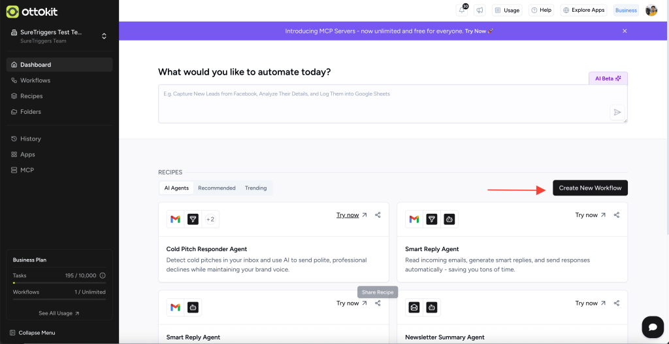Switch to the Recommended recipes tab
This screenshot has height=344, width=669.
point(216,188)
